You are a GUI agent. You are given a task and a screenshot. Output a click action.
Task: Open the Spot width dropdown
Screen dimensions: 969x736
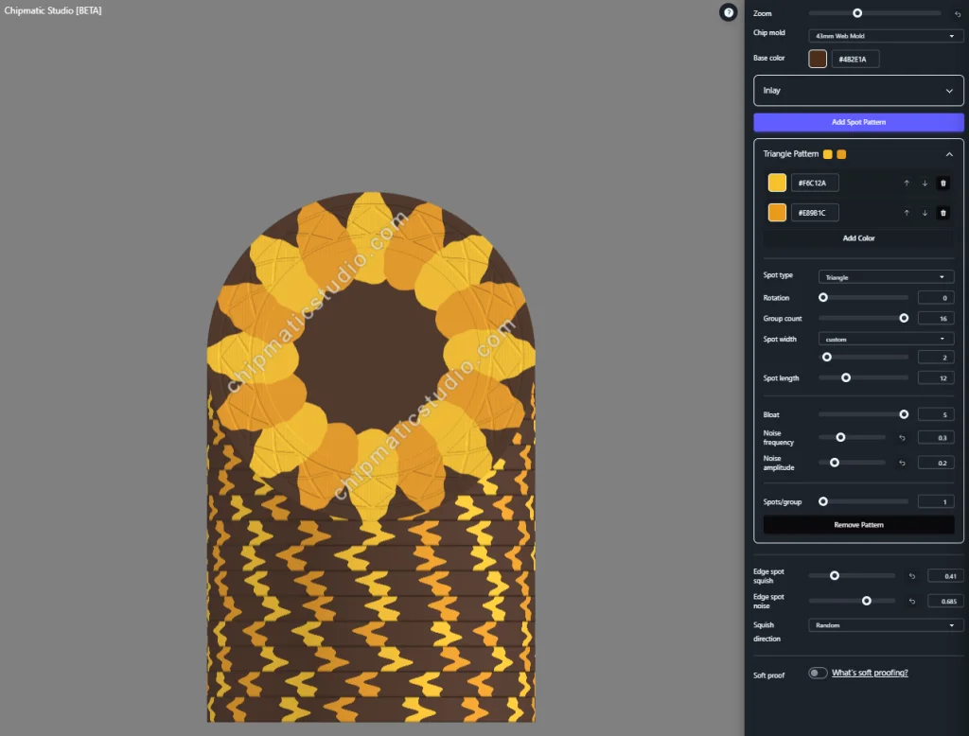(886, 339)
